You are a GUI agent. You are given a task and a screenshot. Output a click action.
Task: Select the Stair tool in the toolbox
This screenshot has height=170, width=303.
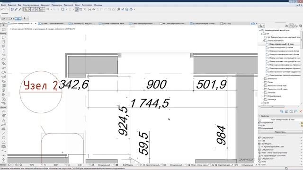[3, 68]
